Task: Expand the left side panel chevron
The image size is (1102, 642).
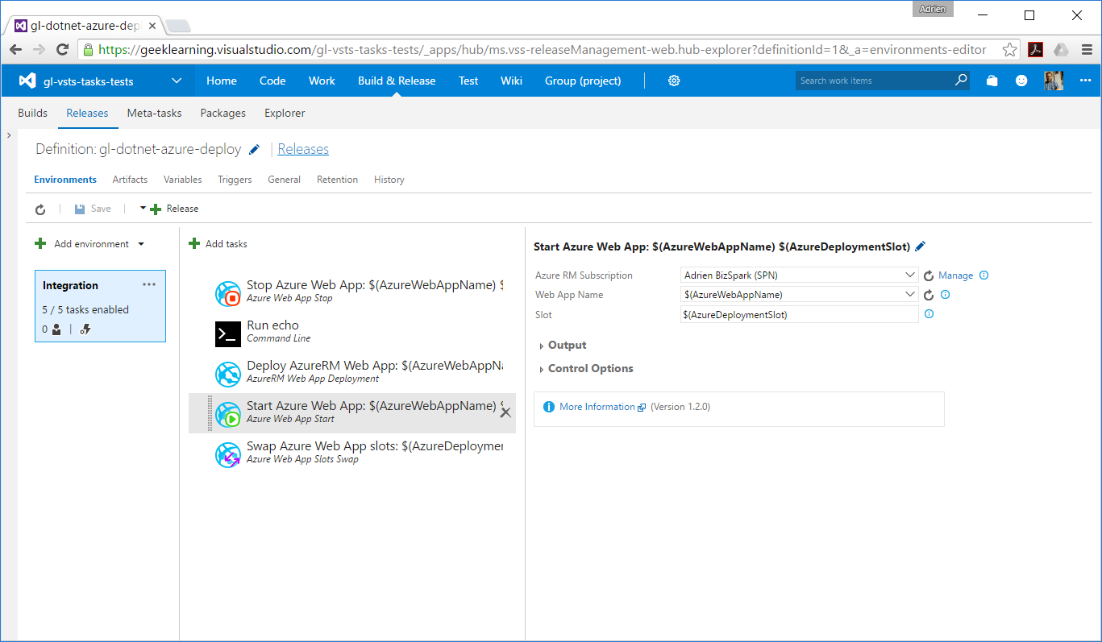Action: coord(8,135)
